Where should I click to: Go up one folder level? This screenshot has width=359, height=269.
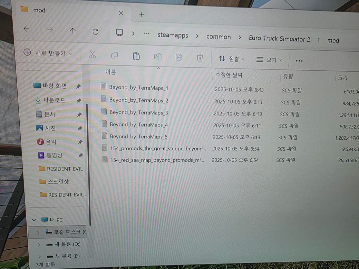(72, 30)
